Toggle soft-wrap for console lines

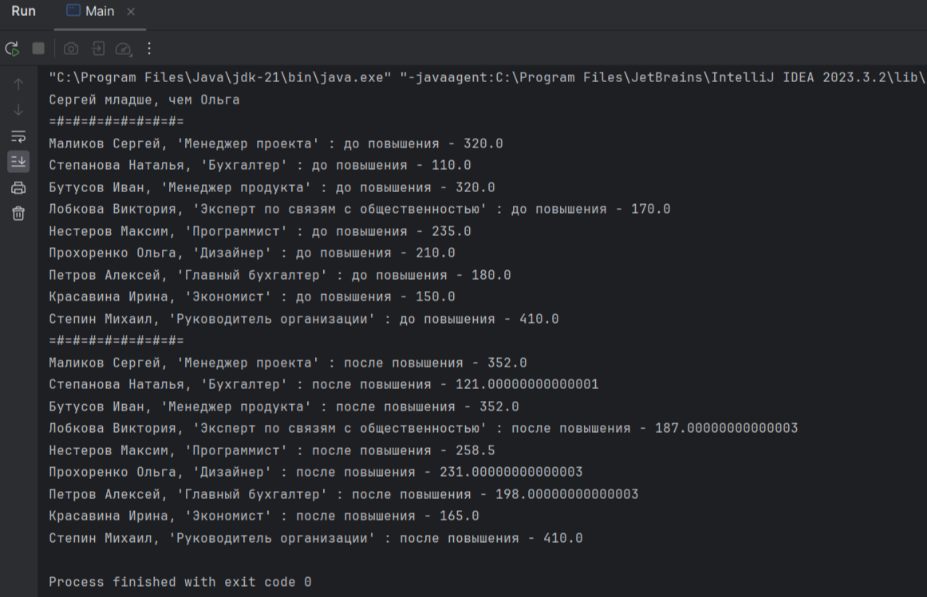click(18, 137)
